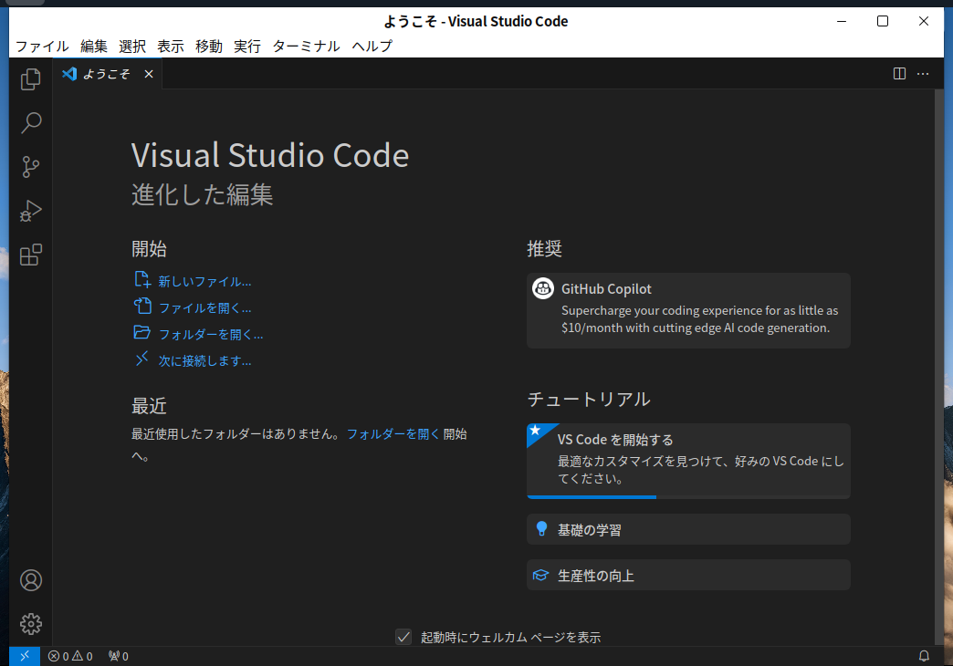The width and height of the screenshot is (953, 666).
Task: Open the GitHub Copilot recommendation card
Action: 688,310
